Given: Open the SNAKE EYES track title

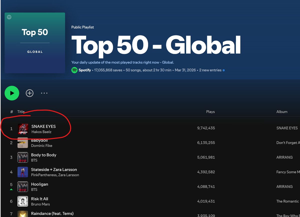Looking at the screenshot, I should click(44, 126).
